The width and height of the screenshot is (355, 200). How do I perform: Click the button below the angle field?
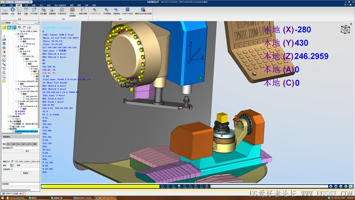[x=26, y=173]
